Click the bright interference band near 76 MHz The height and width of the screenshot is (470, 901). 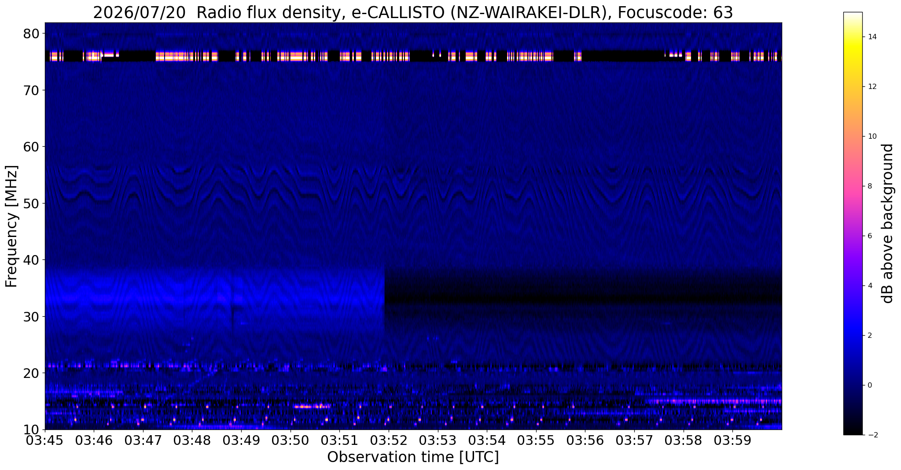pos(413,56)
